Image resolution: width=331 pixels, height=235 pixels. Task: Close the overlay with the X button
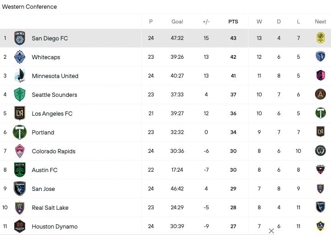(x=271, y=231)
